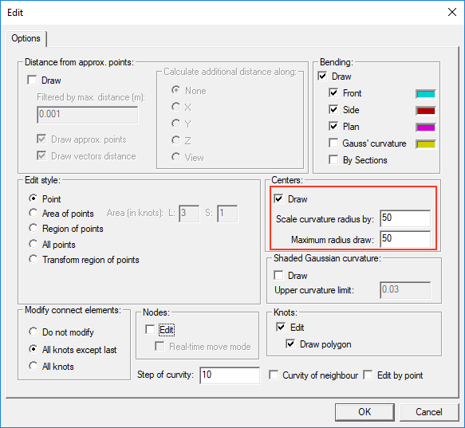
Task: Select the All points edit style
Action: pos(33,244)
